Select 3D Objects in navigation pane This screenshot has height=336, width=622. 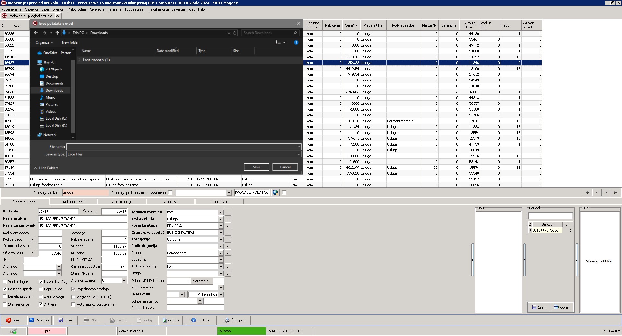click(54, 69)
